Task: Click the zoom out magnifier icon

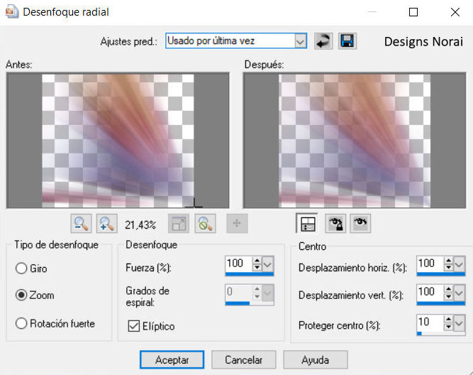Action: 81,224
